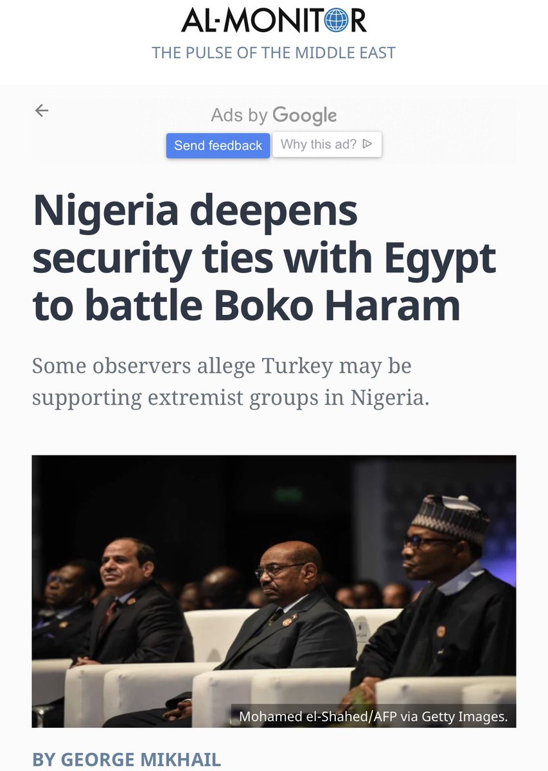Tap the back arrow icon
Image resolution: width=548 pixels, height=771 pixels.
click(42, 111)
